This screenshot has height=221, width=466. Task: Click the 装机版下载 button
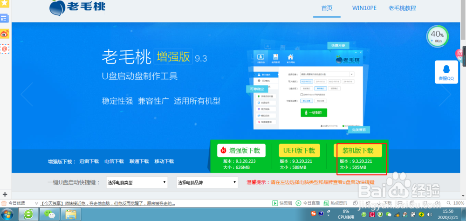click(358, 151)
